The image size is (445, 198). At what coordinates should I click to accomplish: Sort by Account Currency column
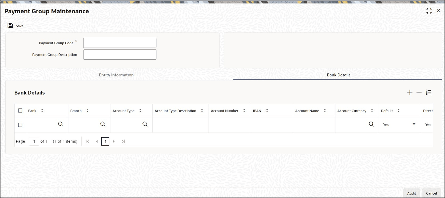pos(372,111)
